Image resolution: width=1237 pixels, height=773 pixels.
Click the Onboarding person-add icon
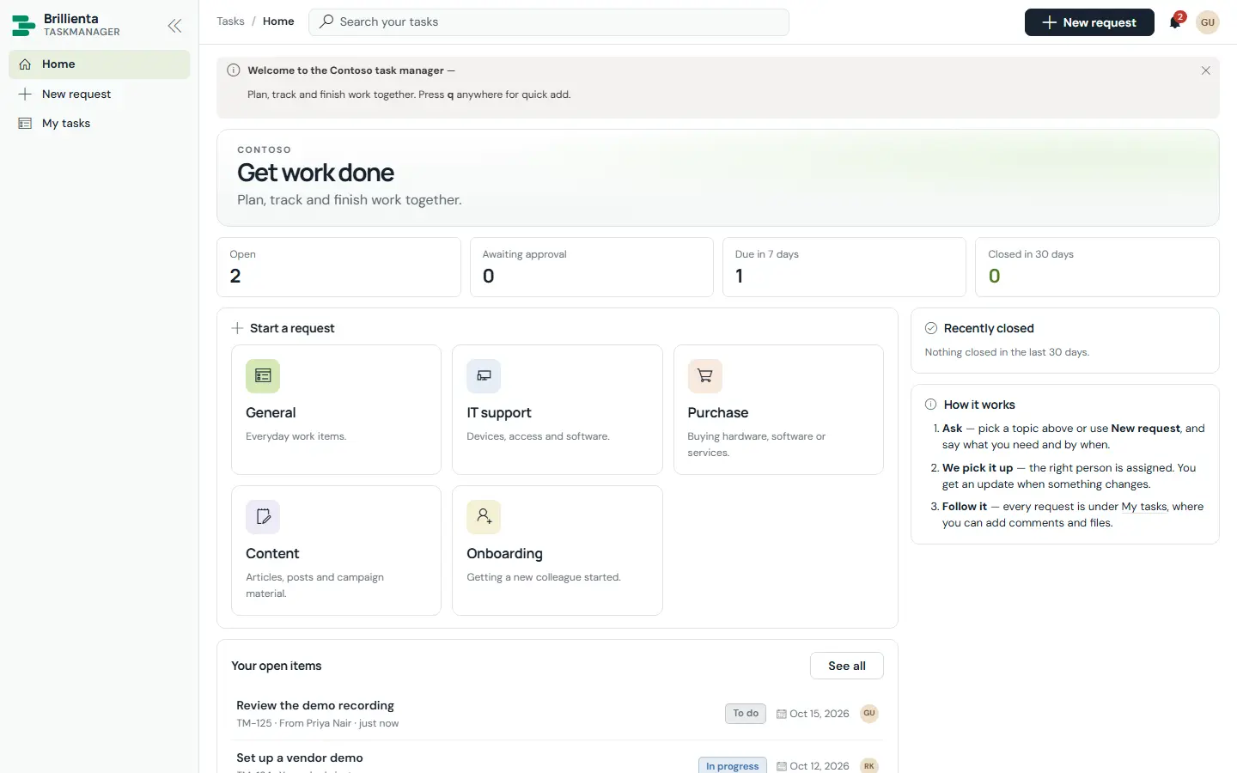(x=484, y=517)
